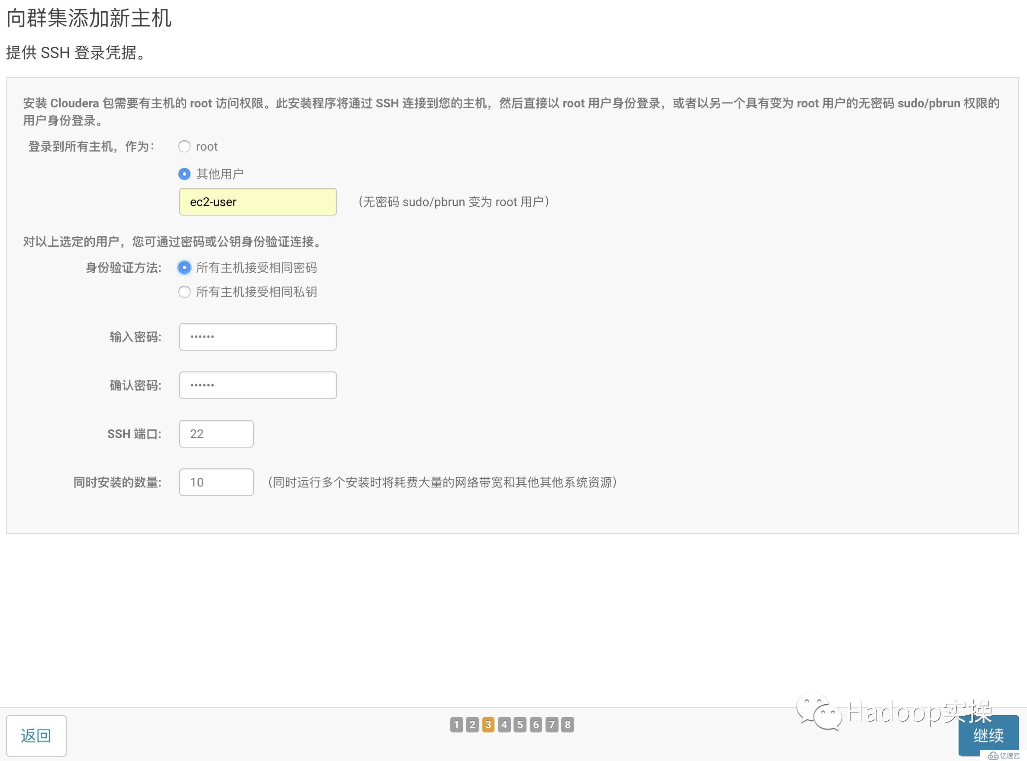Go to wizard step 4
This screenshot has width=1027, height=761.
[504, 725]
